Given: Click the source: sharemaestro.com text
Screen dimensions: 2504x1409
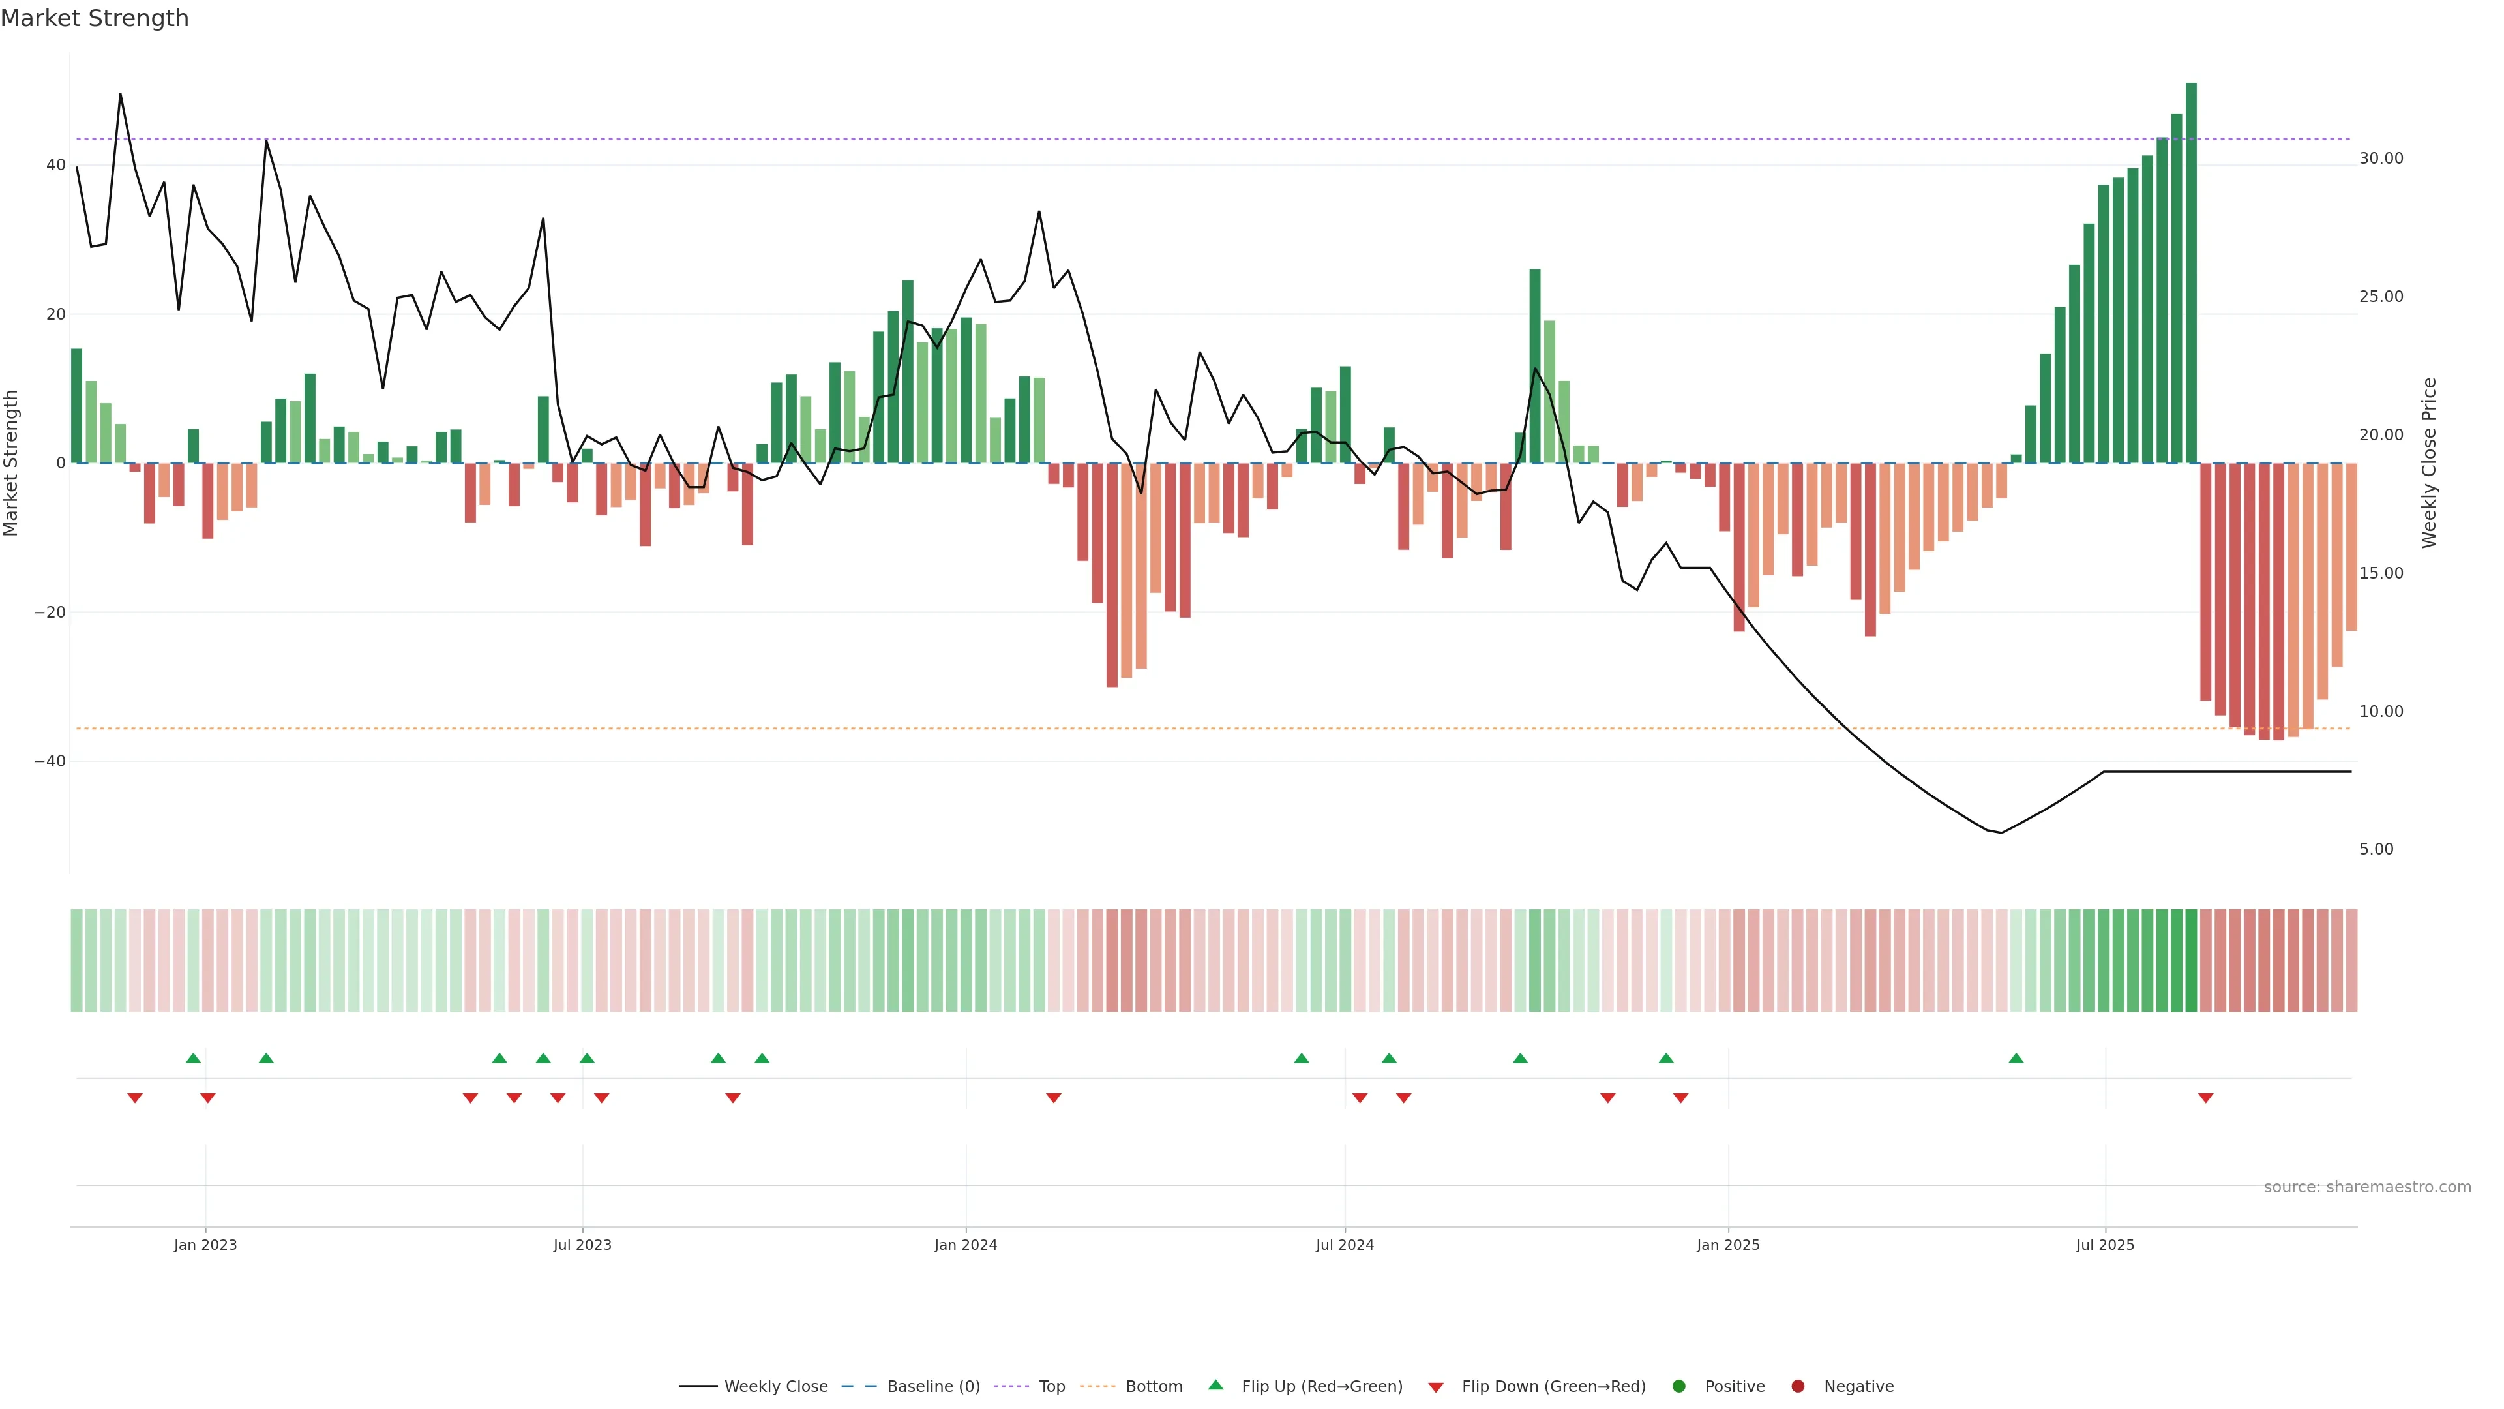Looking at the screenshot, I should click(x=2367, y=1187).
